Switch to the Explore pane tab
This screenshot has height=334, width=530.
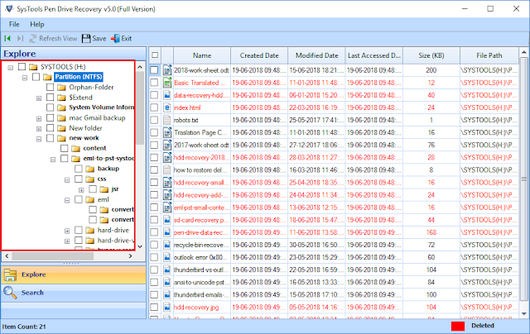(x=74, y=274)
